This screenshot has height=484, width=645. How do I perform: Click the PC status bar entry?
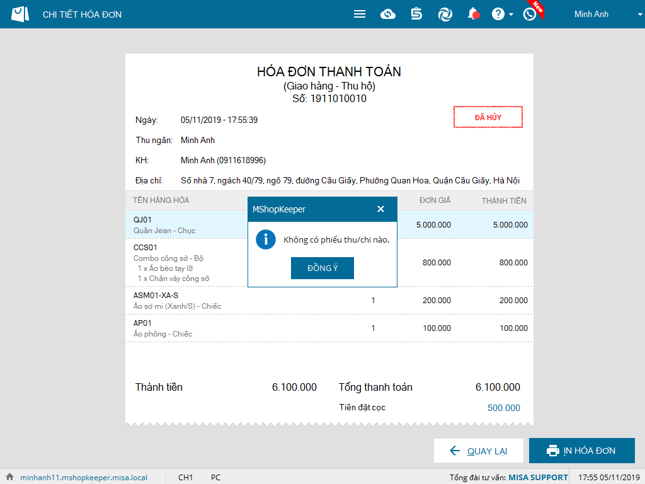click(215, 478)
